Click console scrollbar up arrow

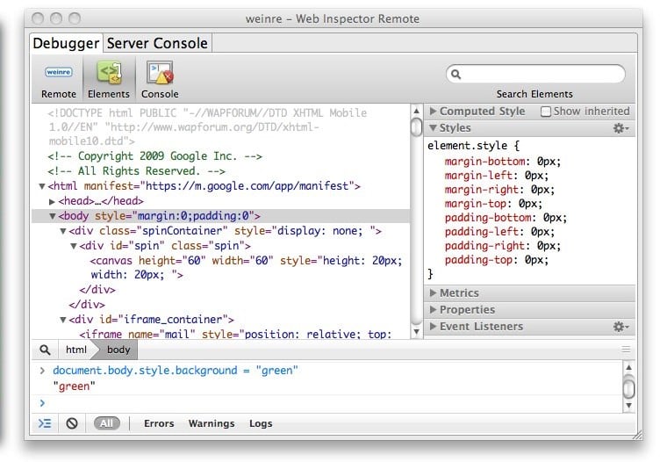tap(628, 367)
